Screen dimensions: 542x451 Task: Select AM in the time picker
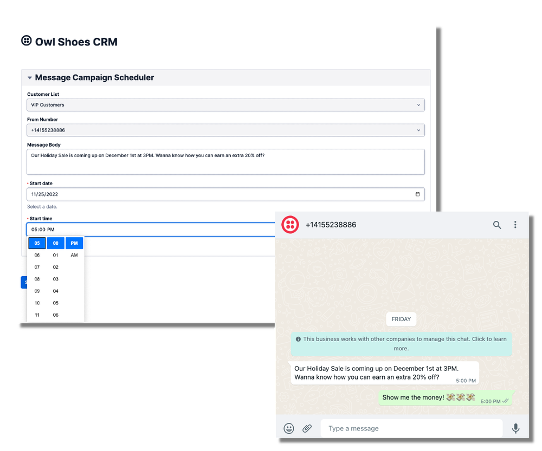tap(74, 255)
